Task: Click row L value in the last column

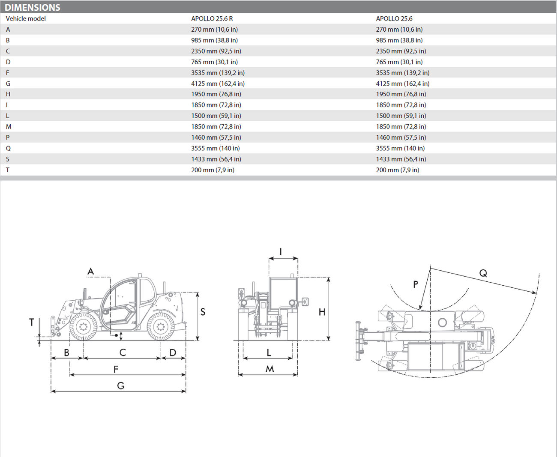Action: click(401, 116)
